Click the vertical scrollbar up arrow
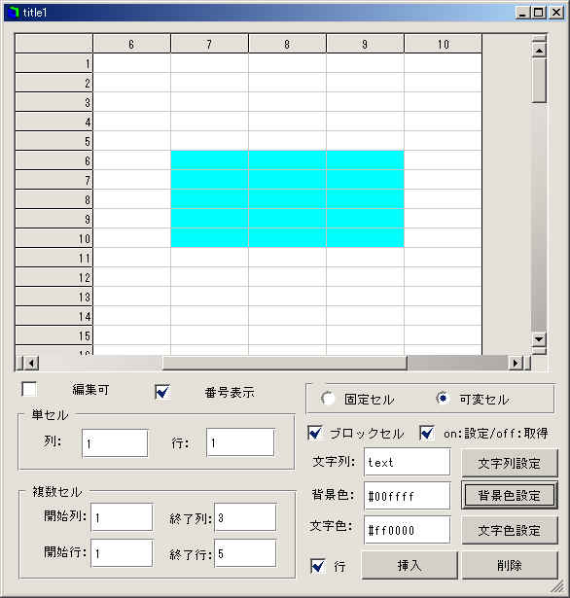Viewport: 570px width, 598px height. point(539,50)
